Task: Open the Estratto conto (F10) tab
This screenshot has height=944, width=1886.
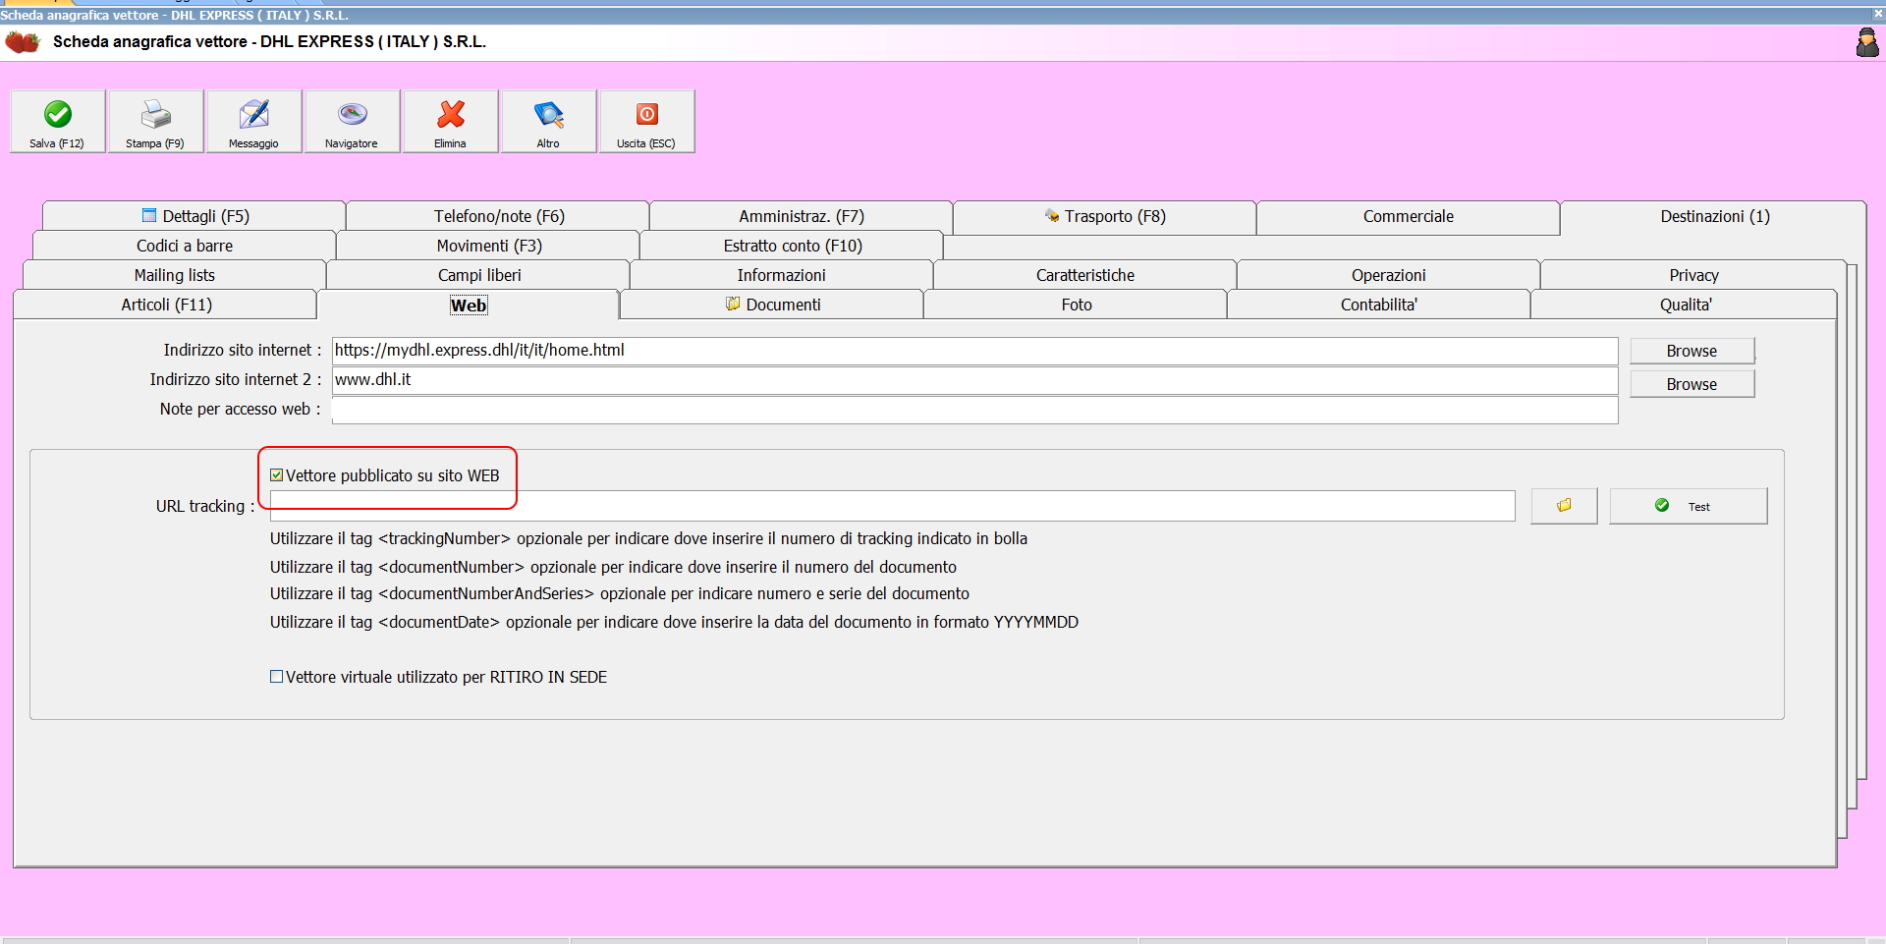Action: [793, 246]
